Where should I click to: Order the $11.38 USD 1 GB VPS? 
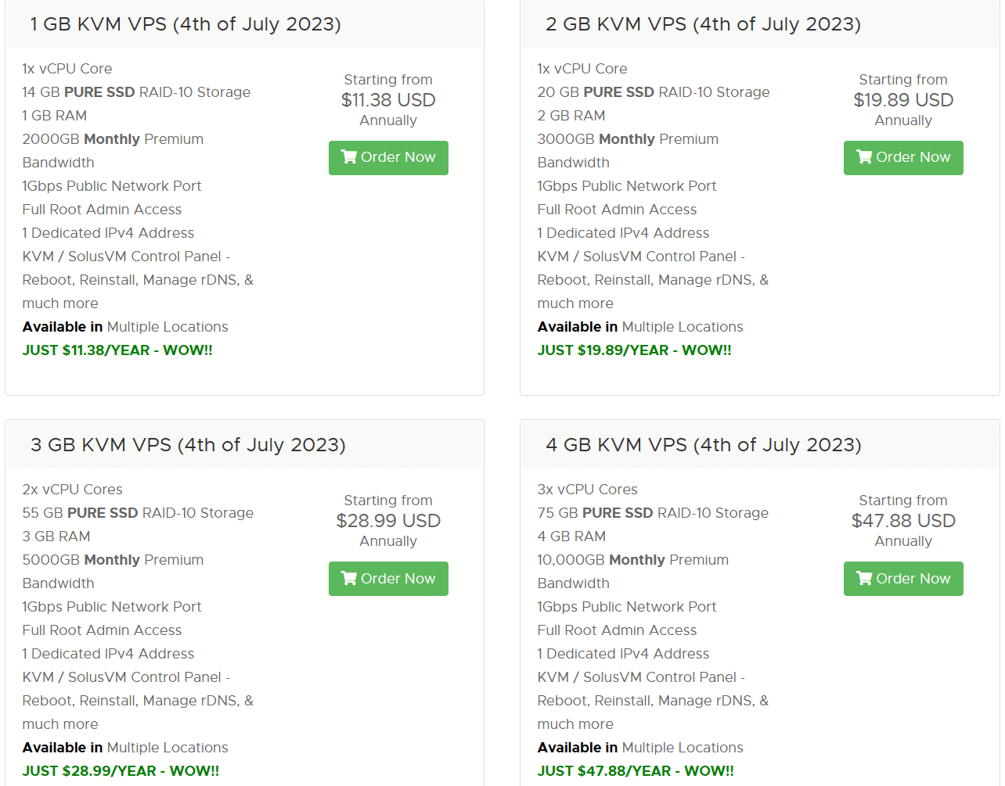[388, 158]
